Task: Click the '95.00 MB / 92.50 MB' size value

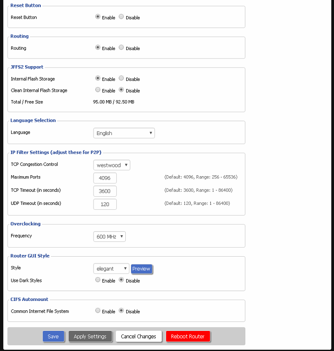Action: (x=114, y=102)
